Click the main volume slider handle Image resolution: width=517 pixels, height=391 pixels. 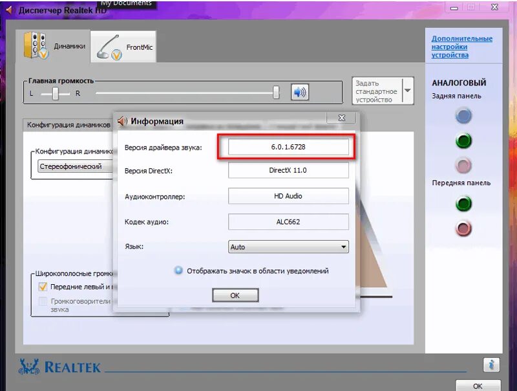tap(276, 92)
